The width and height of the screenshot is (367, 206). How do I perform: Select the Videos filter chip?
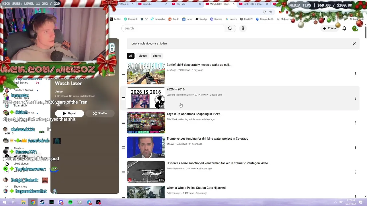[x=142, y=56]
